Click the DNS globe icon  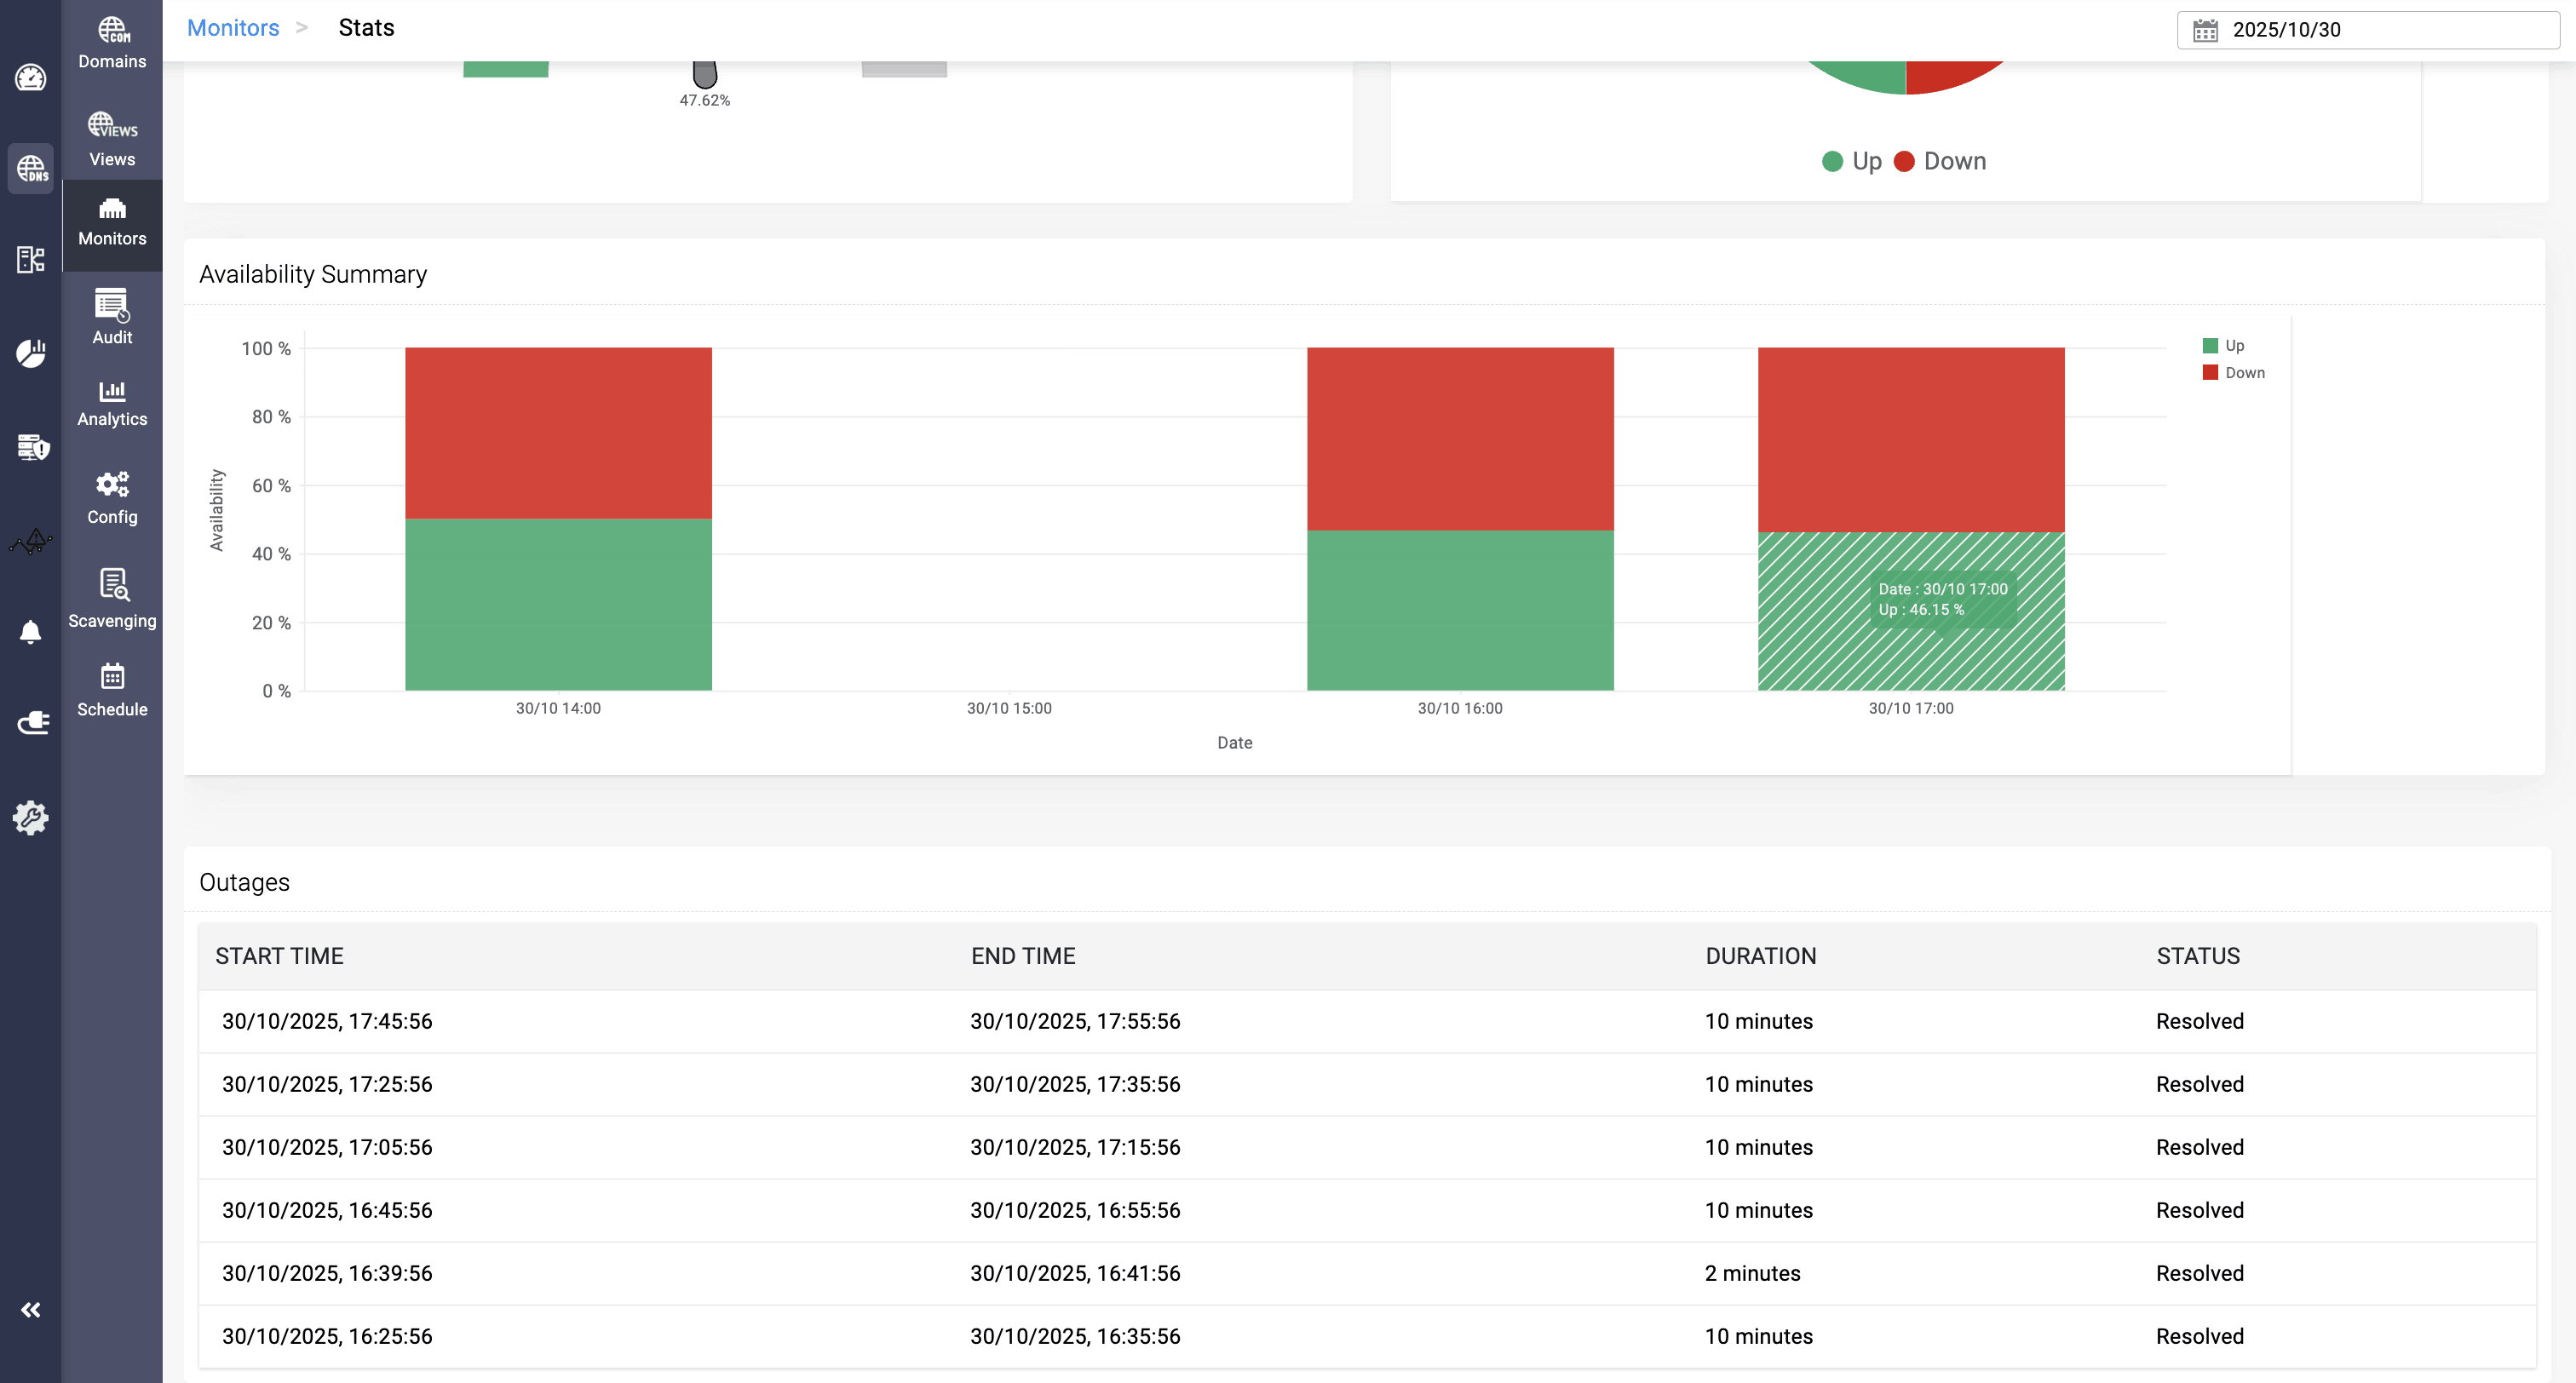coord(30,168)
